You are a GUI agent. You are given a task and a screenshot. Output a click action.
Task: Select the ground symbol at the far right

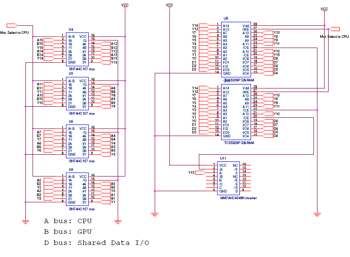pos(316,214)
